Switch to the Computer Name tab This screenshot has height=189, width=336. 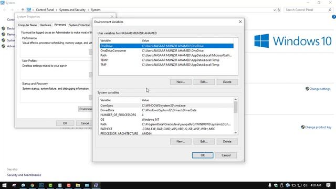27,25
